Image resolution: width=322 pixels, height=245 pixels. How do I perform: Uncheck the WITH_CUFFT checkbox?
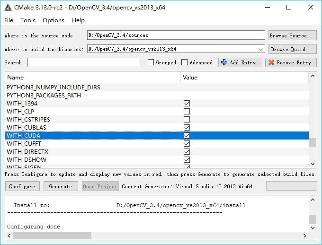point(187,143)
